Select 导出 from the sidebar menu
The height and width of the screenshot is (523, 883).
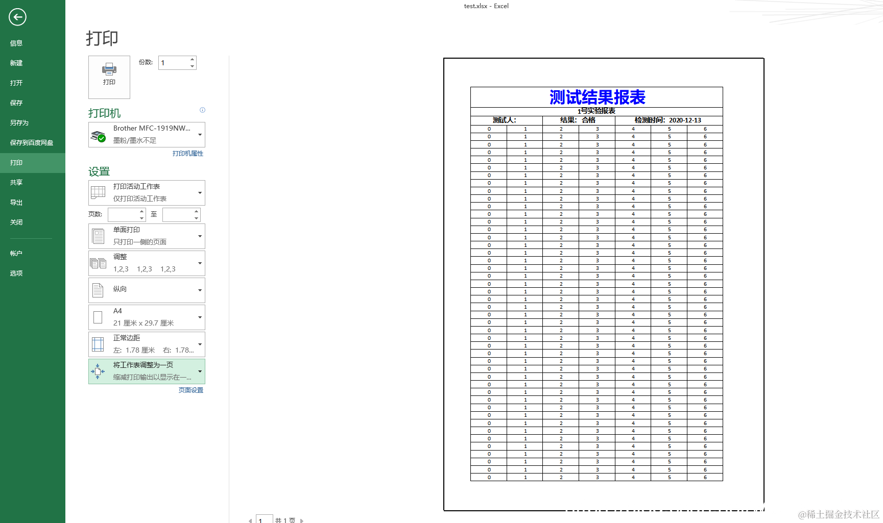click(x=16, y=202)
